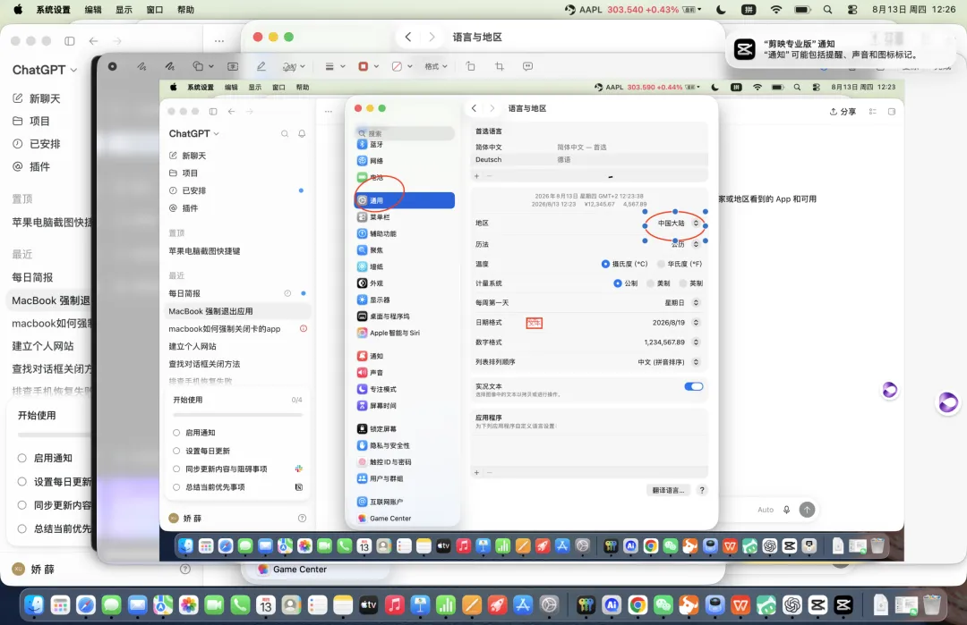Viewport: 967px width, 625px height.
Task: Open the ChatGPT model dropdown in sidebar
Action: tap(45, 70)
